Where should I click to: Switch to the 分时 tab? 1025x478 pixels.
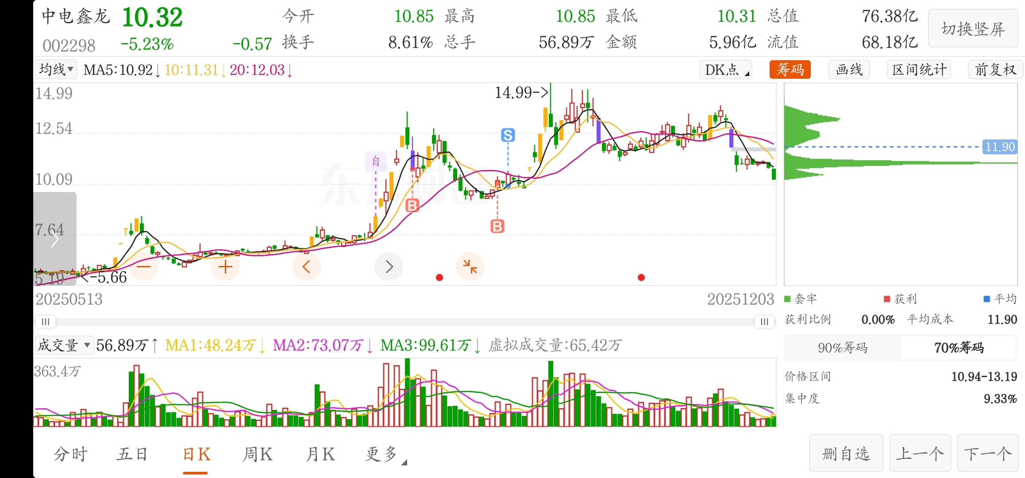[x=71, y=454]
